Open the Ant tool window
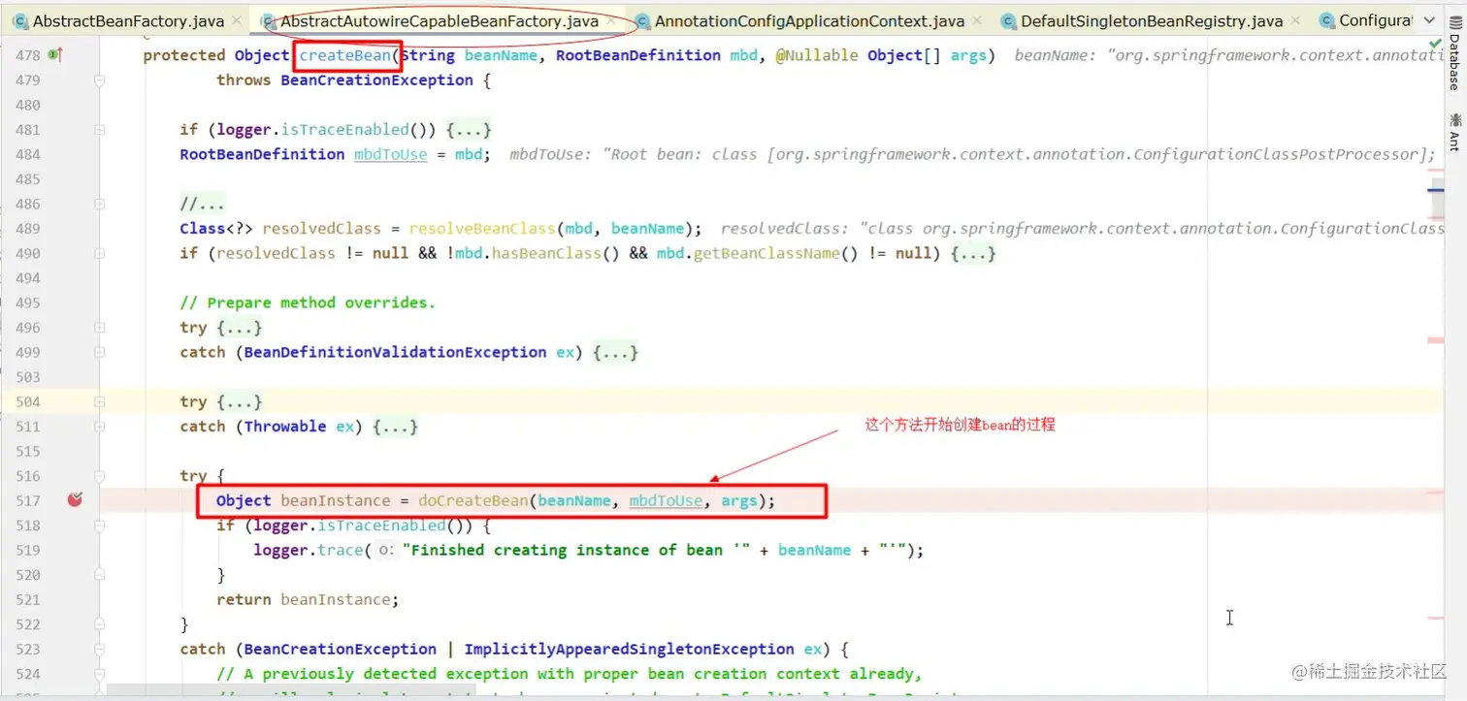This screenshot has width=1467, height=701. 1453,131
